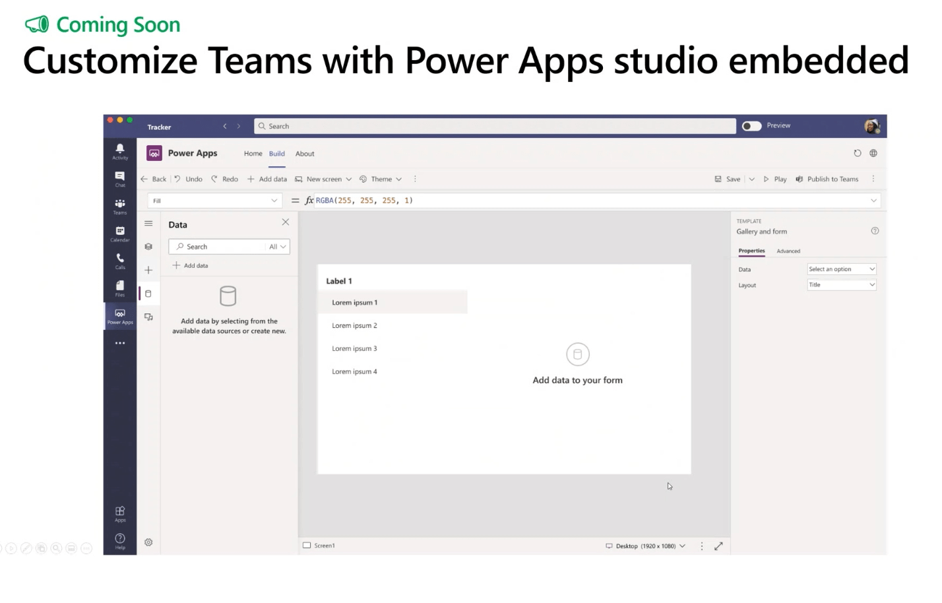Open Files in Teams sidebar
The height and width of the screenshot is (603, 942).
coord(120,289)
